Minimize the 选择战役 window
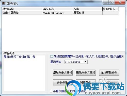The width and height of the screenshot is (127, 96). [x=105, y=3]
